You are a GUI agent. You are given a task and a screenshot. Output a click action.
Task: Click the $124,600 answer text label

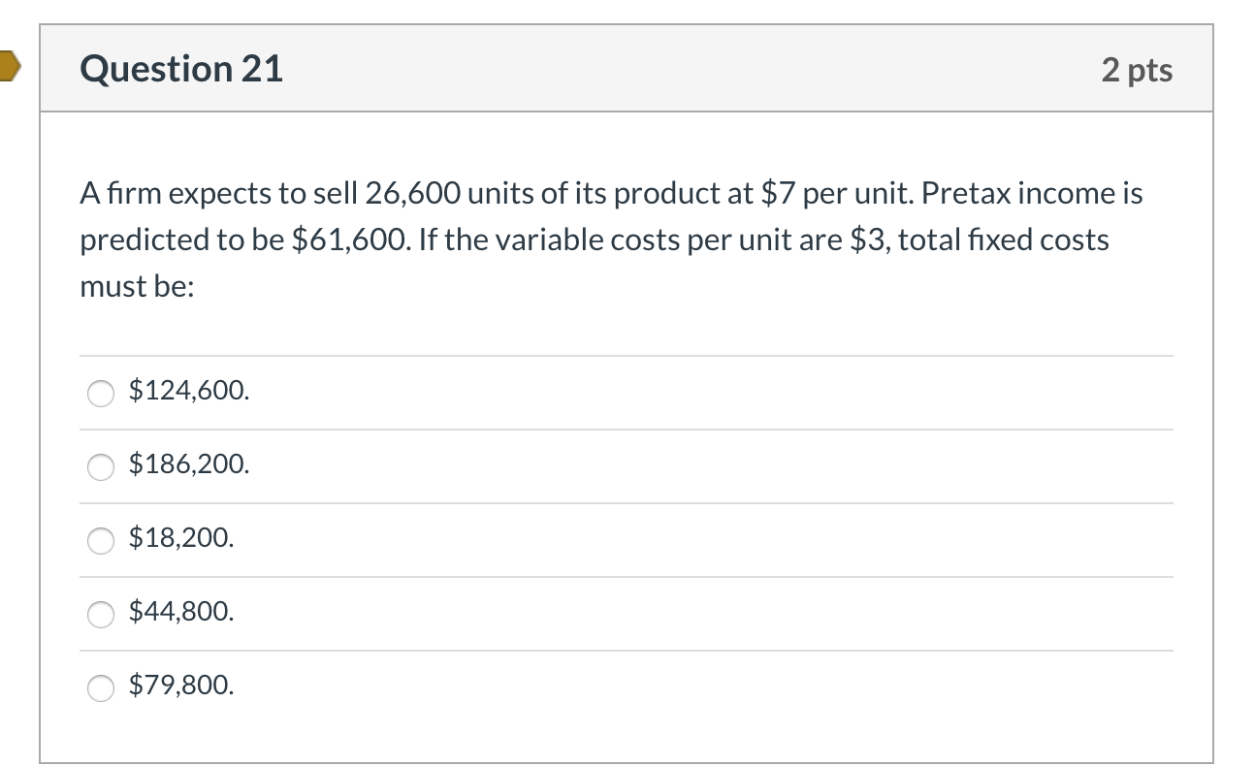click(x=187, y=392)
